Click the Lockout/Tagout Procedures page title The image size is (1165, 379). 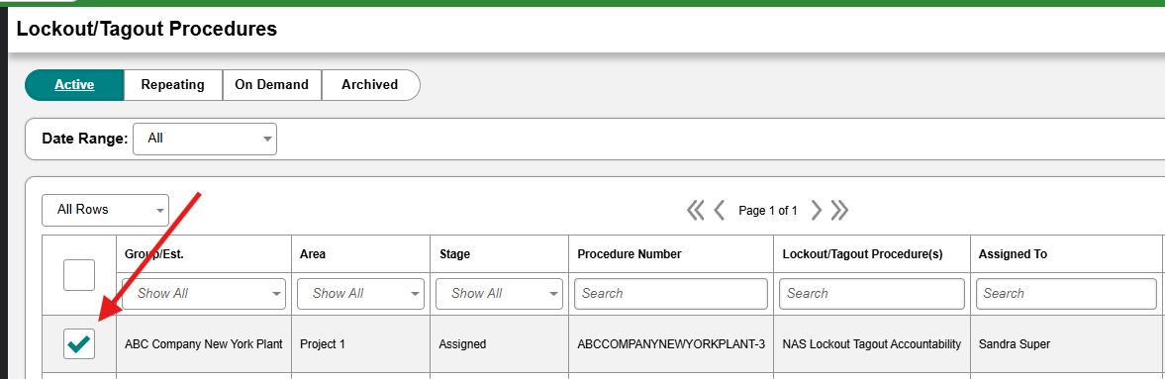pos(146,29)
